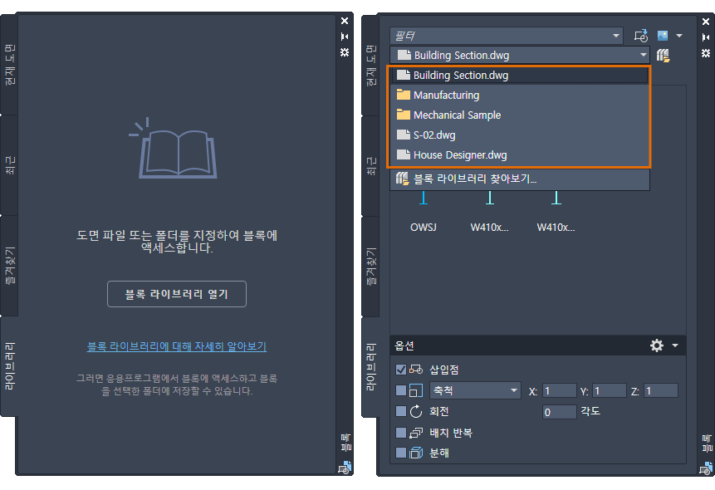The height and width of the screenshot is (490, 715).
Task: Click the Y scale input field
Action: pyautogui.click(x=610, y=391)
